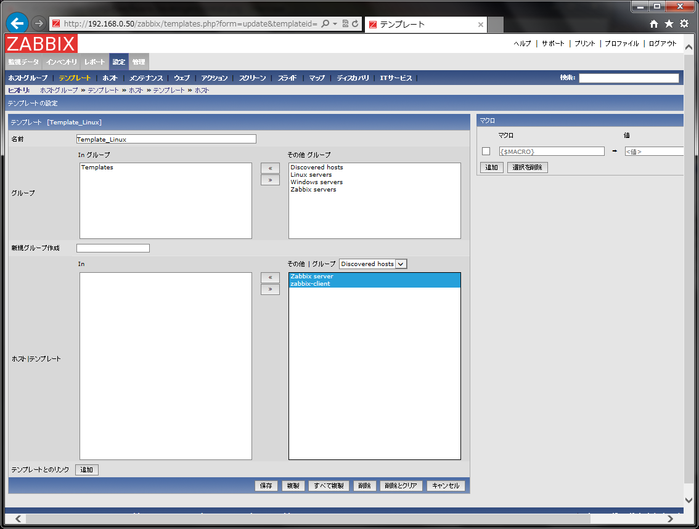
Task: Close the テンプレート browser tab
Action: 481,25
